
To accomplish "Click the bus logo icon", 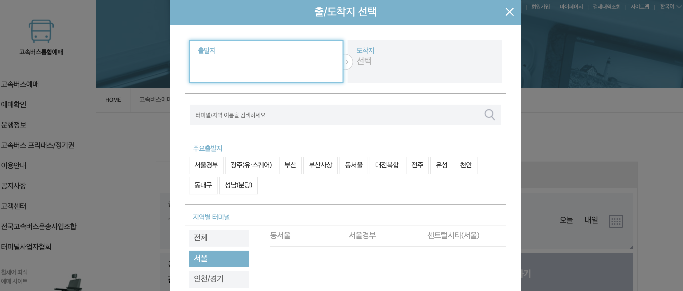I will (41, 31).
